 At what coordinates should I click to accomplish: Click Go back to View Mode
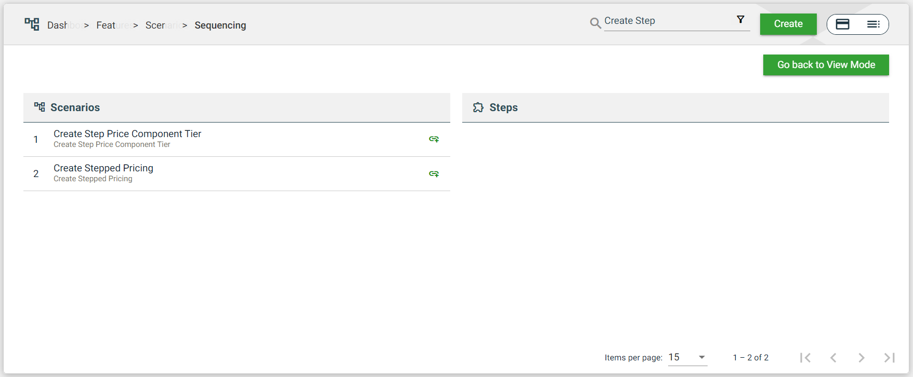click(826, 65)
